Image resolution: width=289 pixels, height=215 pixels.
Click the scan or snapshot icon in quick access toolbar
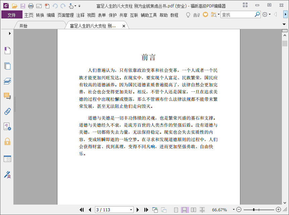pyautogui.click(x=39, y=6)
